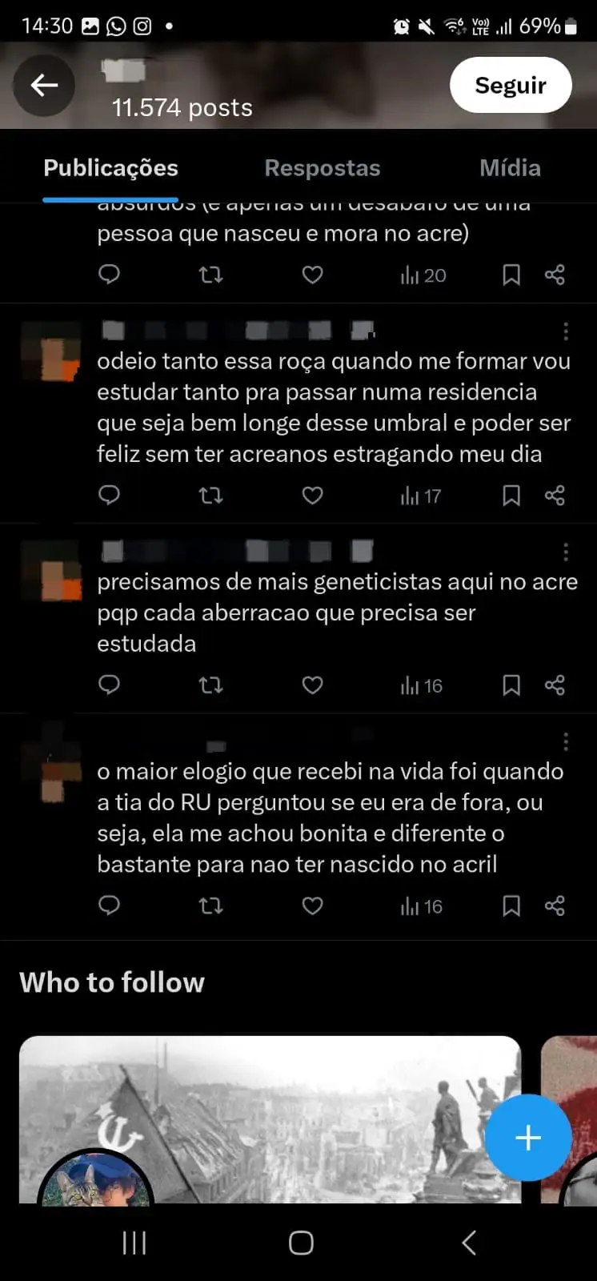Reply to the 'odeio tanto essa roça' post
The image size is (597, 1281).
coord(109,496)
